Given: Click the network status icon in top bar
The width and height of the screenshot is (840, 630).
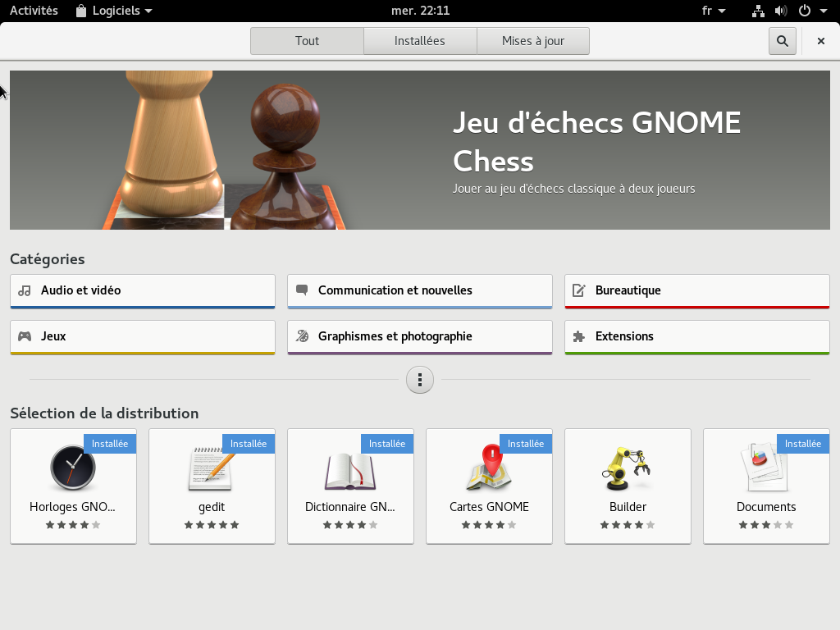Looking at the screenshot, I should coord(758,11).
